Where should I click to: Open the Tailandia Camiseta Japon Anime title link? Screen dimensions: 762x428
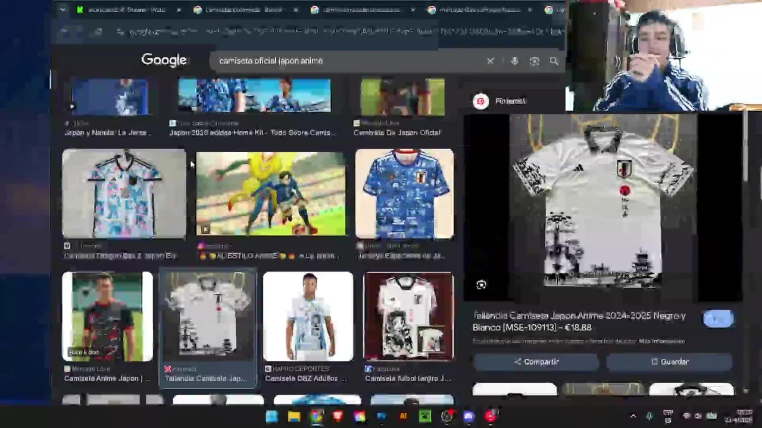[x=579, y=321]
